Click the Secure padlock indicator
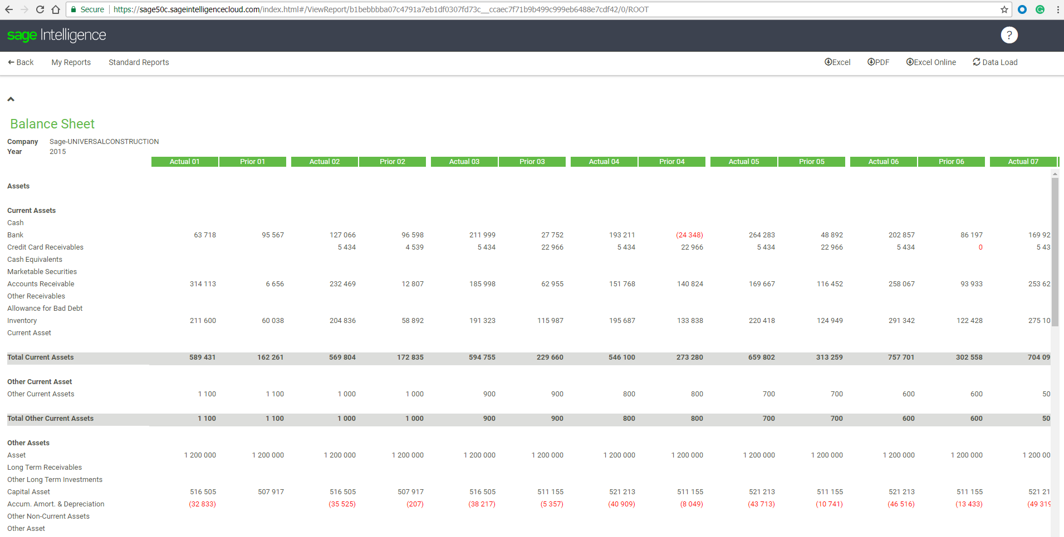 [87, 9]
